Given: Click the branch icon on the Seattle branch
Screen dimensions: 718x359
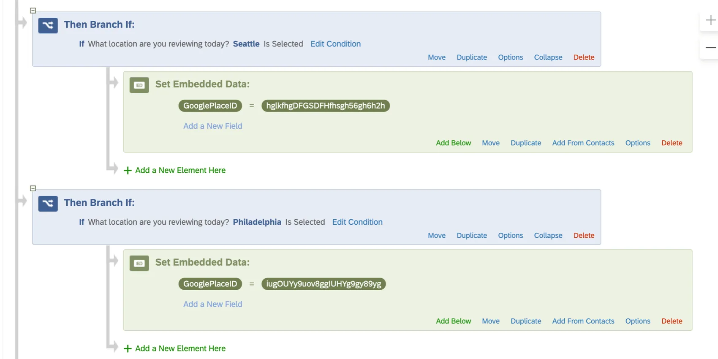Looking at the screenshot, I should [47, 25].
